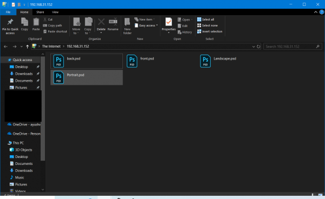Open address bar history dropdown
Image resolution: width=325 pixels, height=199 pixels.
point(253,47)
